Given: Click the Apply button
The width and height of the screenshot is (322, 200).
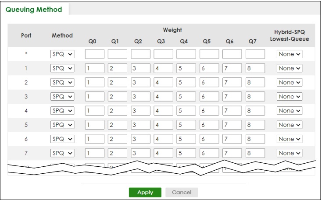Looking at the screenshot, I should (145, 192).
